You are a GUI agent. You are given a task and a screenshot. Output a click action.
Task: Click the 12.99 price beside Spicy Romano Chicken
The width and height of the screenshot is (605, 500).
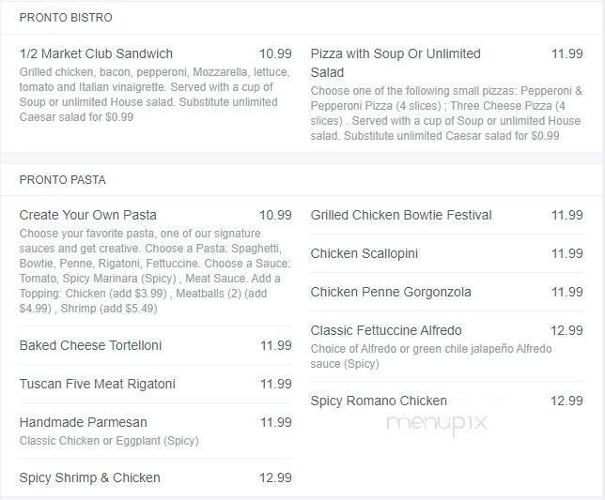tap(566, 401)
